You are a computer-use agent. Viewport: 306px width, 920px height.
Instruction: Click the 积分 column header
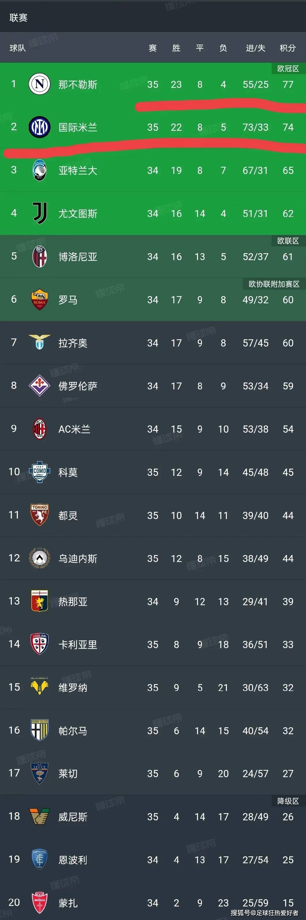288,48
